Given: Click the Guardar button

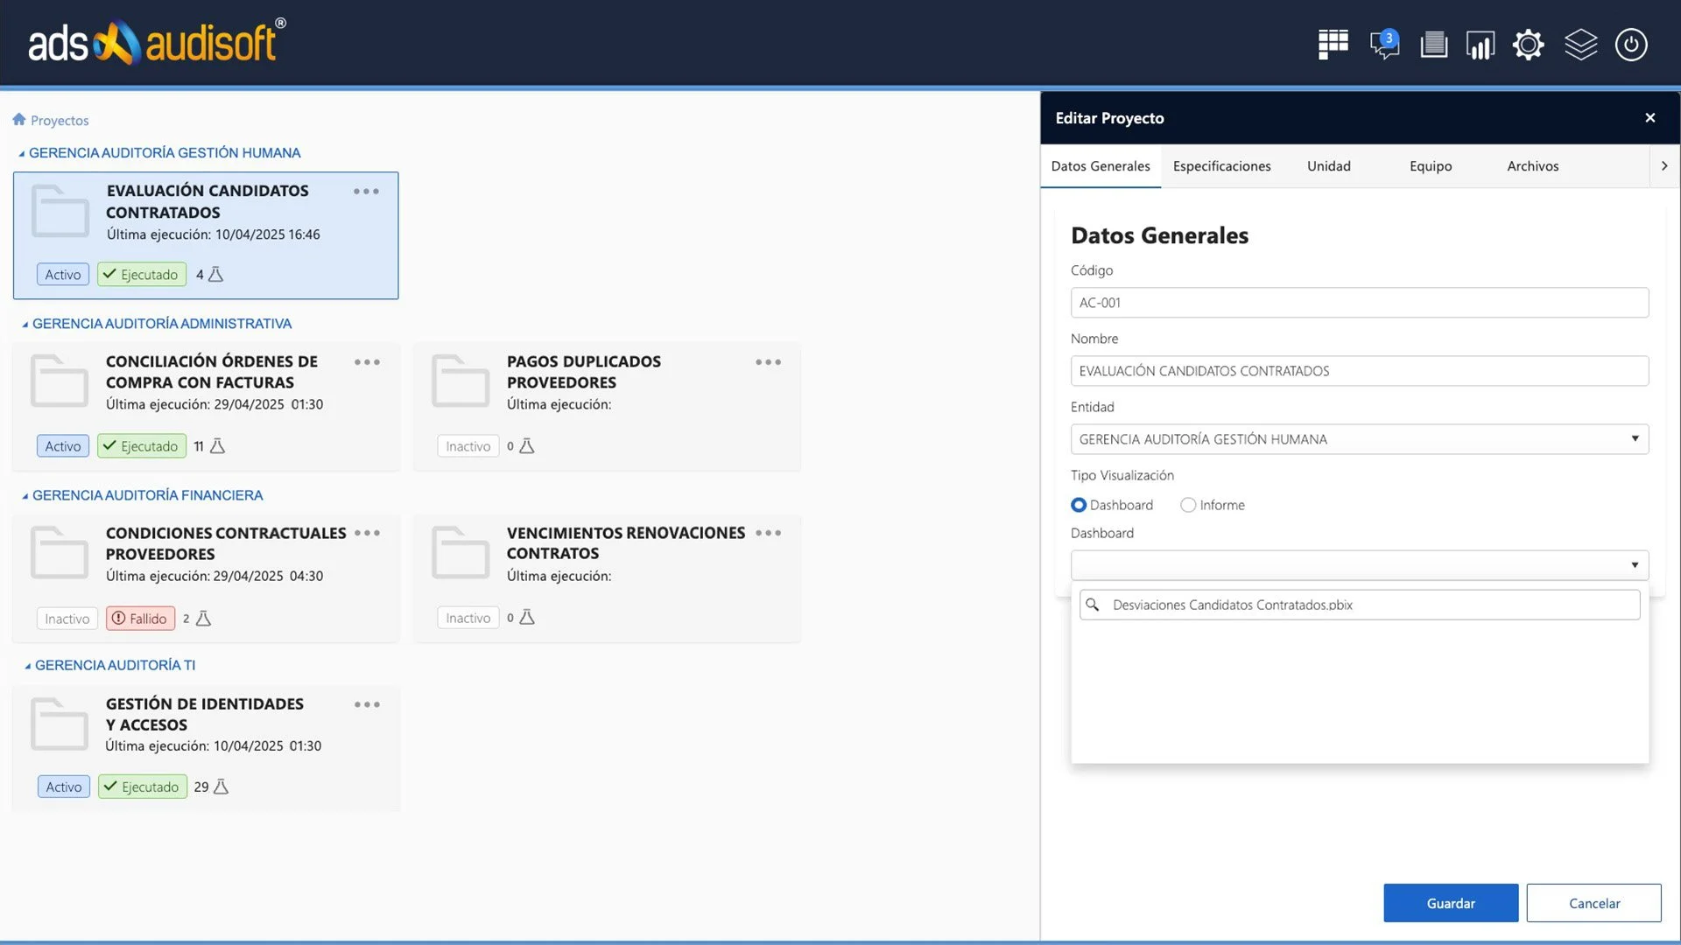Looking at the screenshot, I should point(1450,903).
